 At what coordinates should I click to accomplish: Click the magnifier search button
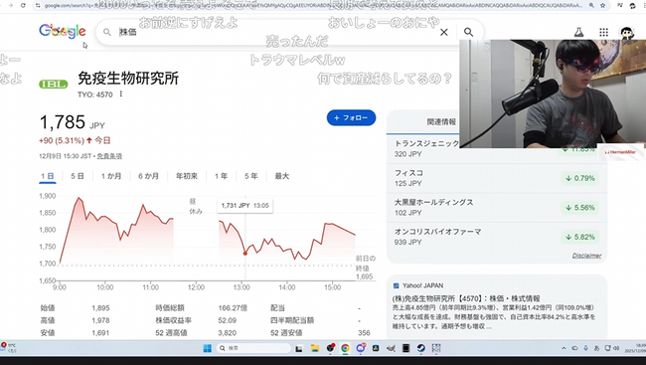tap(468, 32)
